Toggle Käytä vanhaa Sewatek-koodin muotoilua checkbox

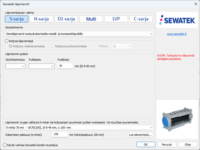(5, 145)
